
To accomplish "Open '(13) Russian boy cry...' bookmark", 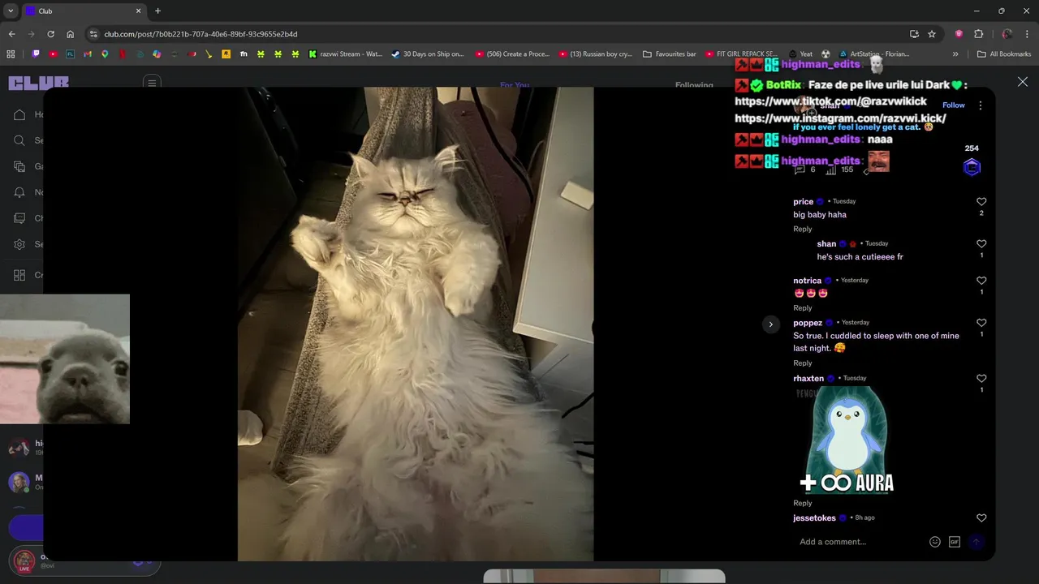I will click(x=595, y=54).
